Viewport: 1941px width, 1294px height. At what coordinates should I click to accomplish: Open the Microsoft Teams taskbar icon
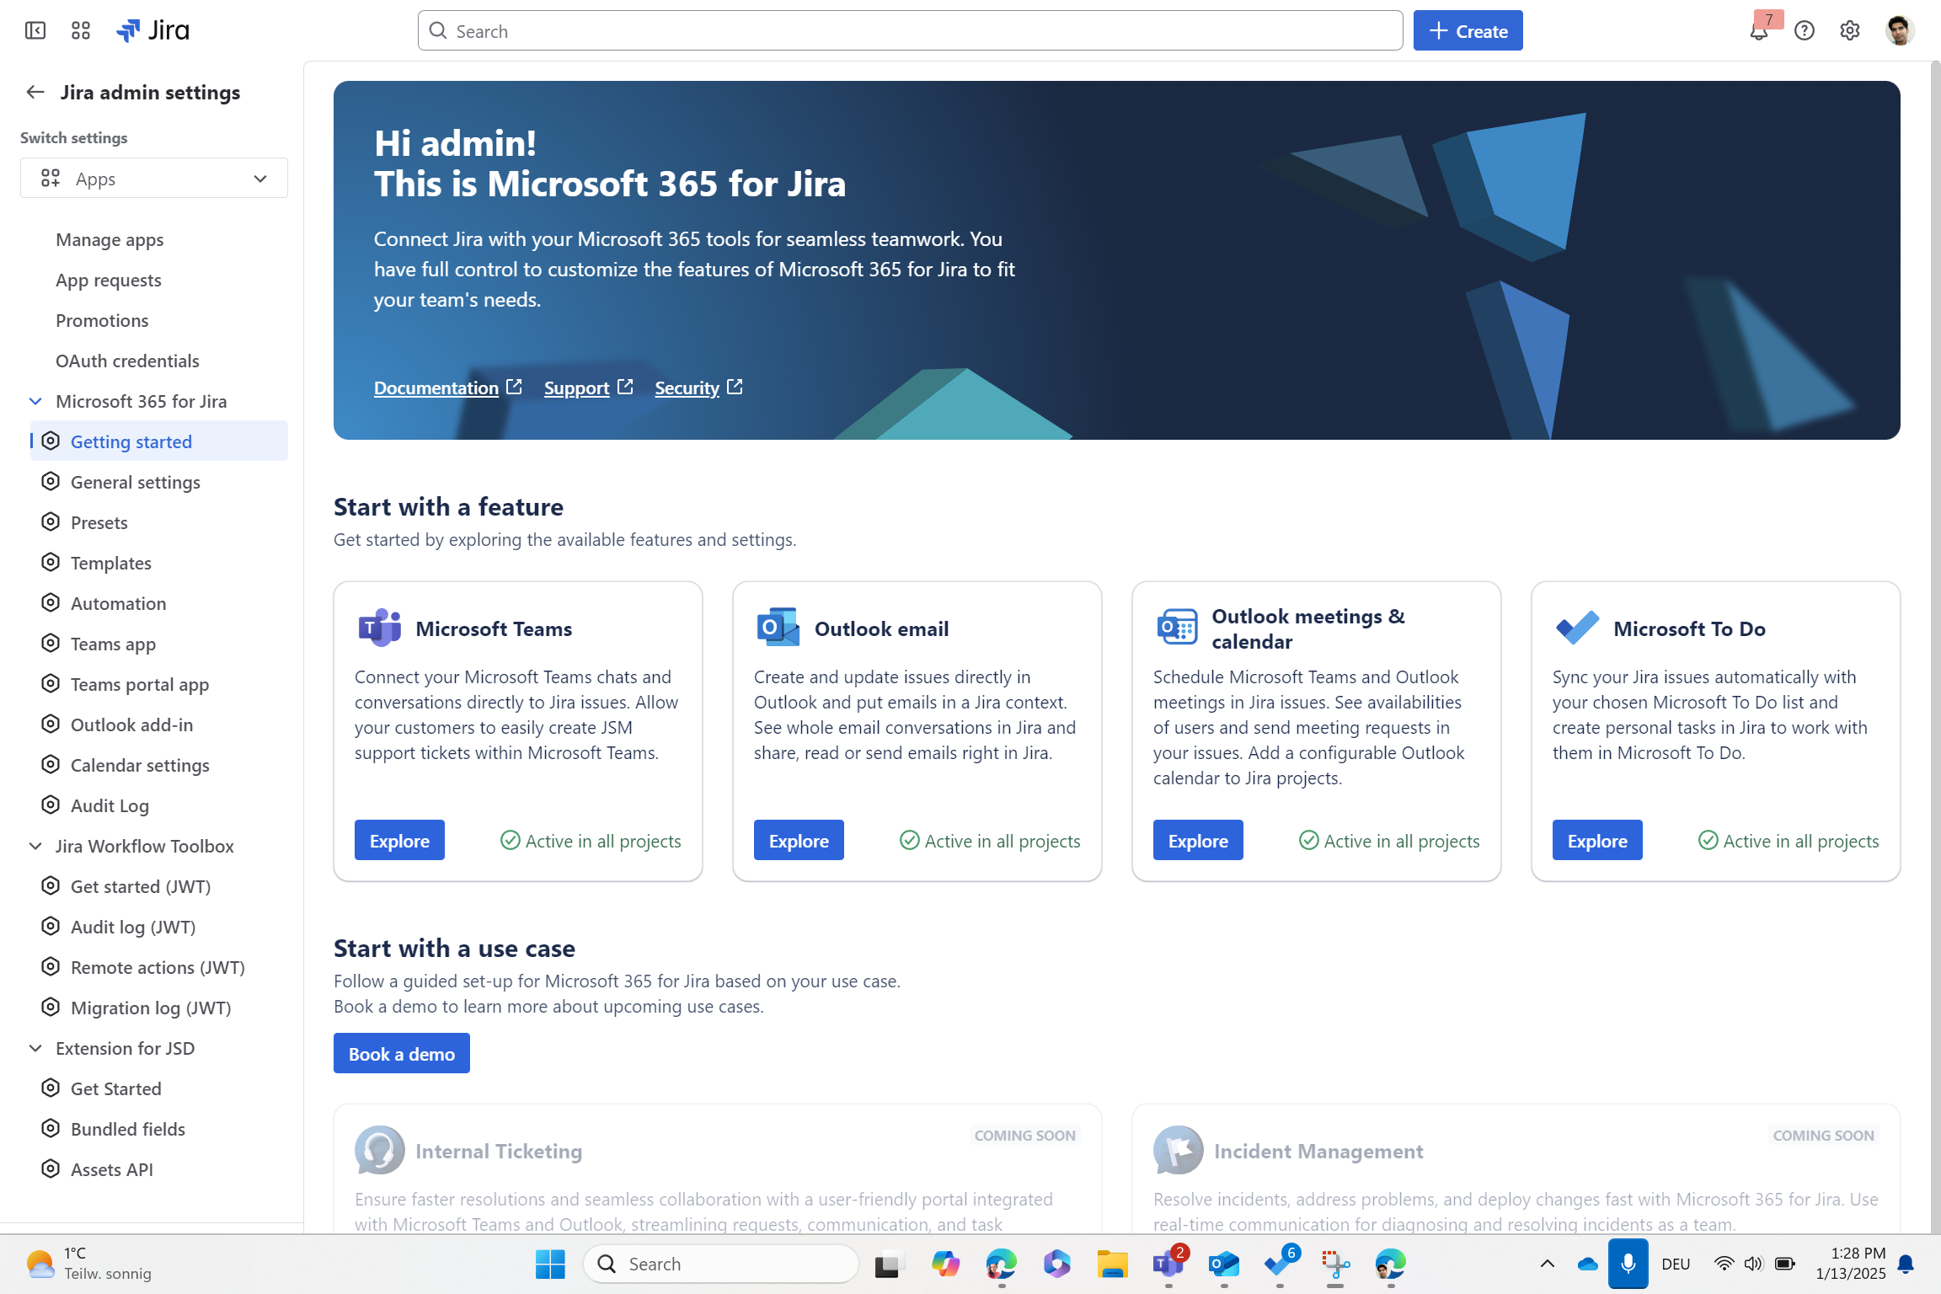click(1168, 1264)
